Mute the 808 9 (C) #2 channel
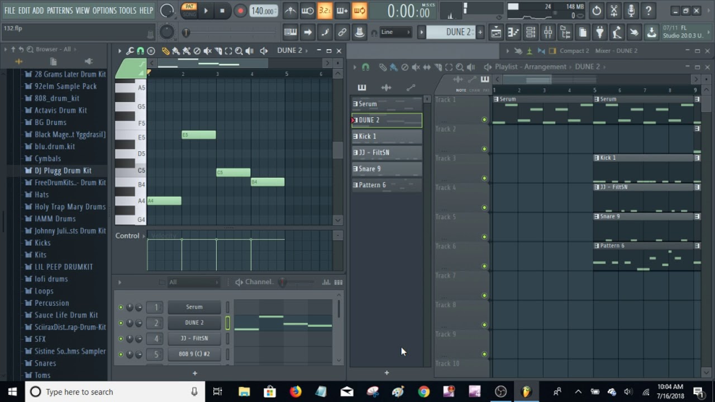Viewport: 715px width, 402px height. [121, 354]
